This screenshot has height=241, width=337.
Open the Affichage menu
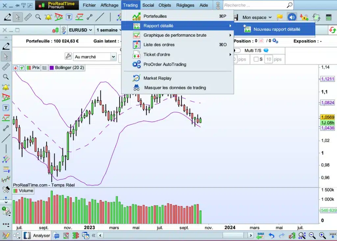coord(109,5)
